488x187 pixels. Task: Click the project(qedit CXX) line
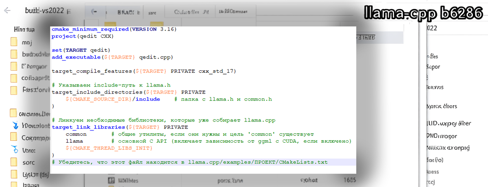tap(83, 36)
